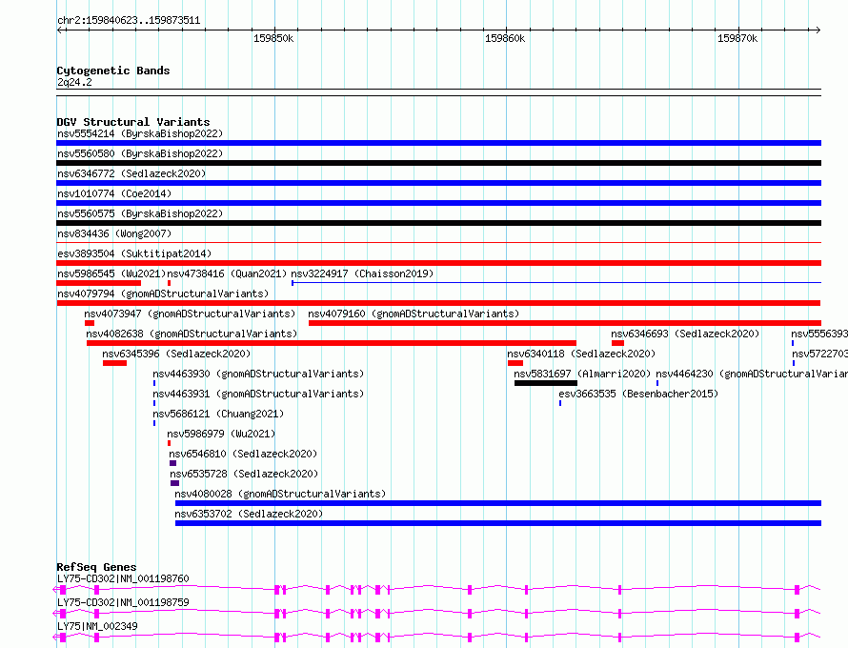848x648 pixels.
Task: Click esv3663535 (Besenbacher2015) label
Action: 638,394
